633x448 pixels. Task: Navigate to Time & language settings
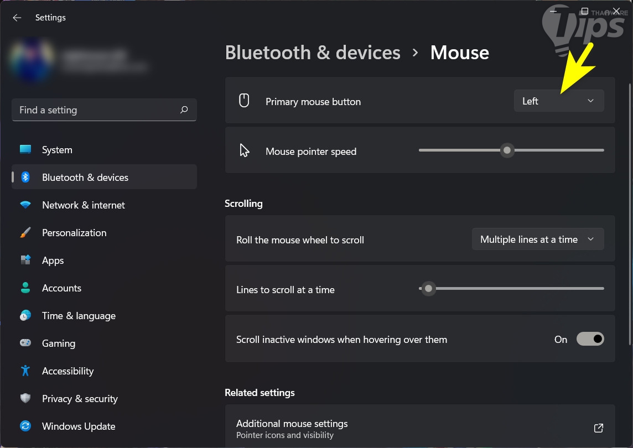[79, 316]
